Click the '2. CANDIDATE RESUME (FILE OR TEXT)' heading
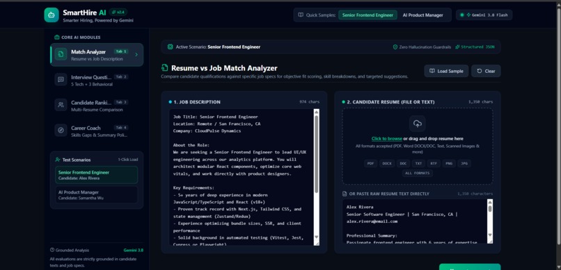The height and width of the screenshot is (270, 561). click(x=390, y=102)
